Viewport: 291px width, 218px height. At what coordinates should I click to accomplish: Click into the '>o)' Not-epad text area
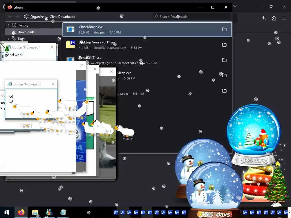coord(31,103)
